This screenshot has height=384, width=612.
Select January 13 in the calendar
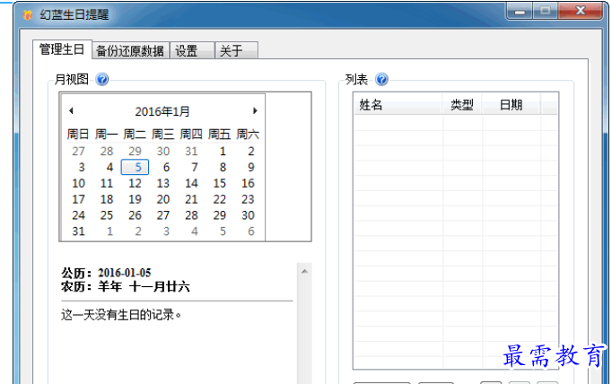tap(163, 183)
